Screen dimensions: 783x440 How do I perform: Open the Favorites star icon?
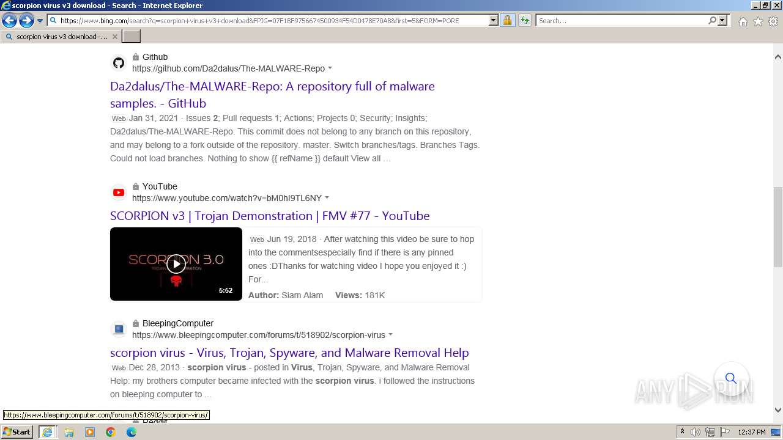758,21
